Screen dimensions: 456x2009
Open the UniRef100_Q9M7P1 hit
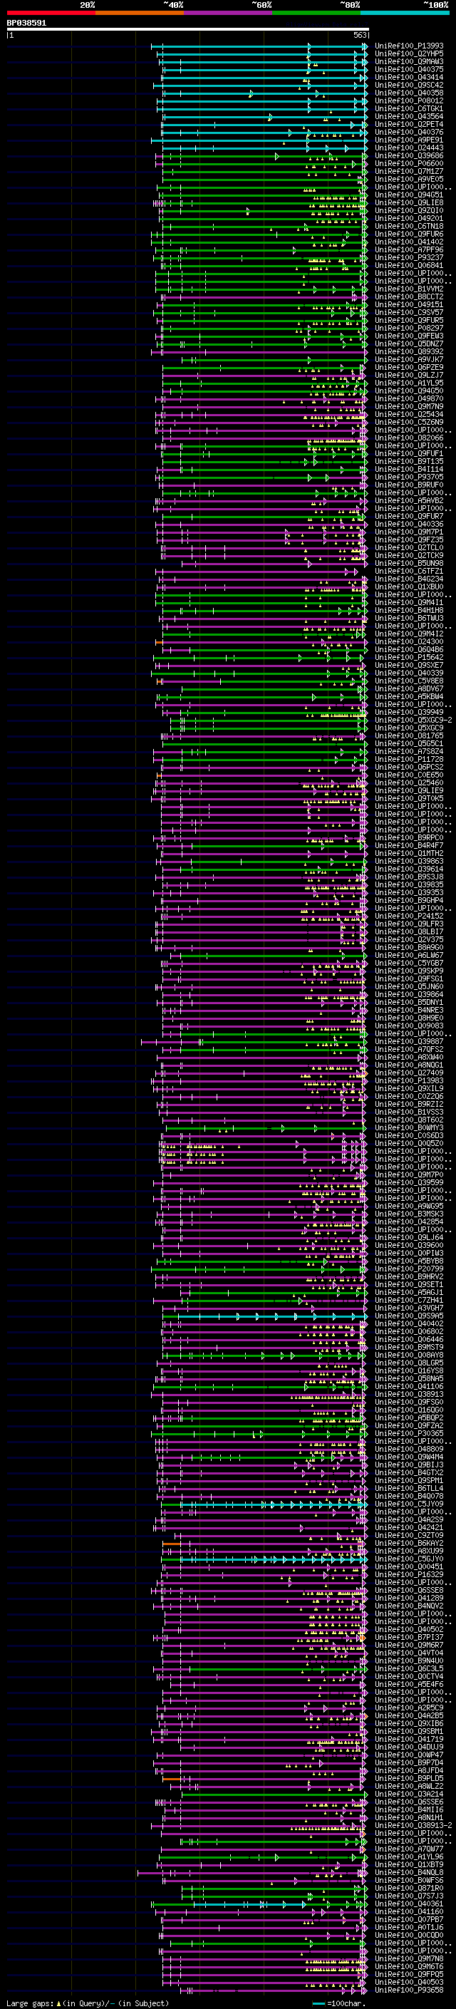coord(409,532)
